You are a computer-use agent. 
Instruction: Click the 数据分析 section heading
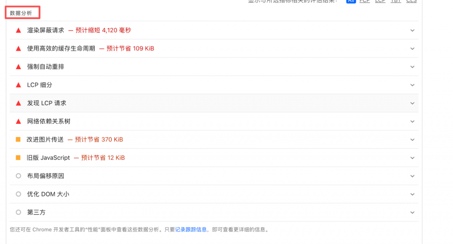pos(21,13)
